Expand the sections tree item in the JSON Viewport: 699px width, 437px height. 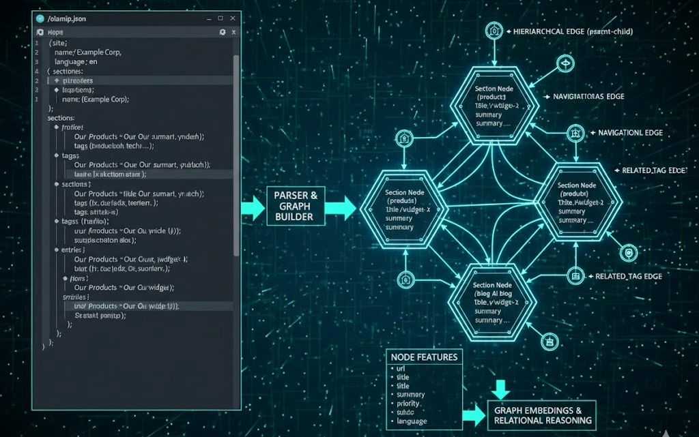pyautogui.click(x=61, y=117)
